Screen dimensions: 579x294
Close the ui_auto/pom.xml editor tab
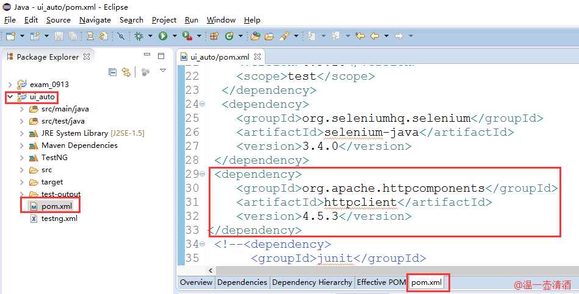pyautogui.click(x=257, y=57)
